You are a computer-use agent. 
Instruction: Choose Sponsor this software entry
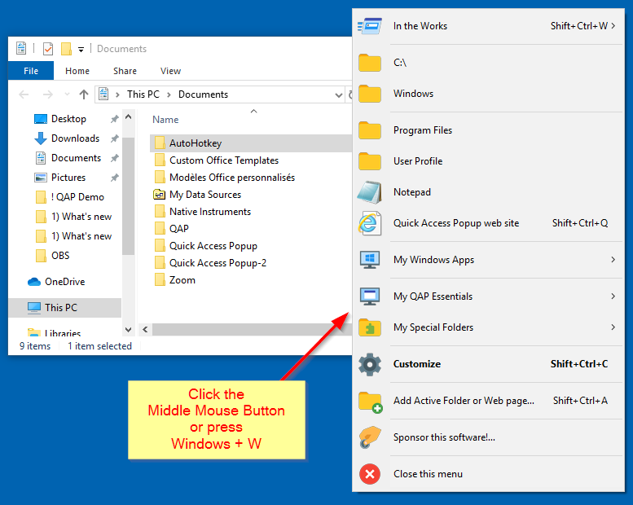click(488, 437)
